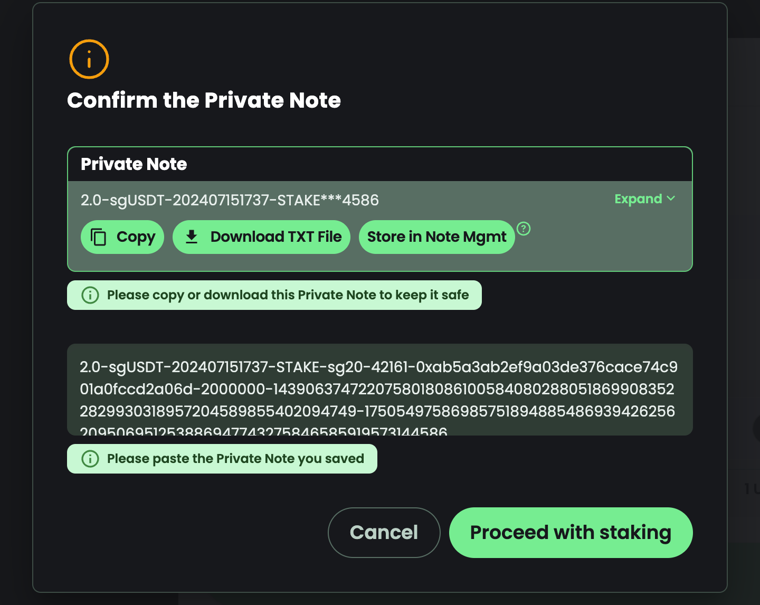Click the masked note ending in ***4586
The image size is (760, 605).
230,200
